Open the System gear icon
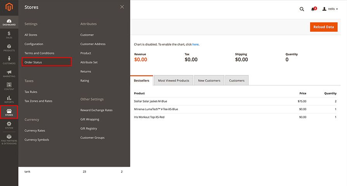This screenshot has width=347, height=186. click(x=9, y=125)
